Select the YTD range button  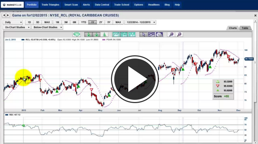(x=84, y=22)
